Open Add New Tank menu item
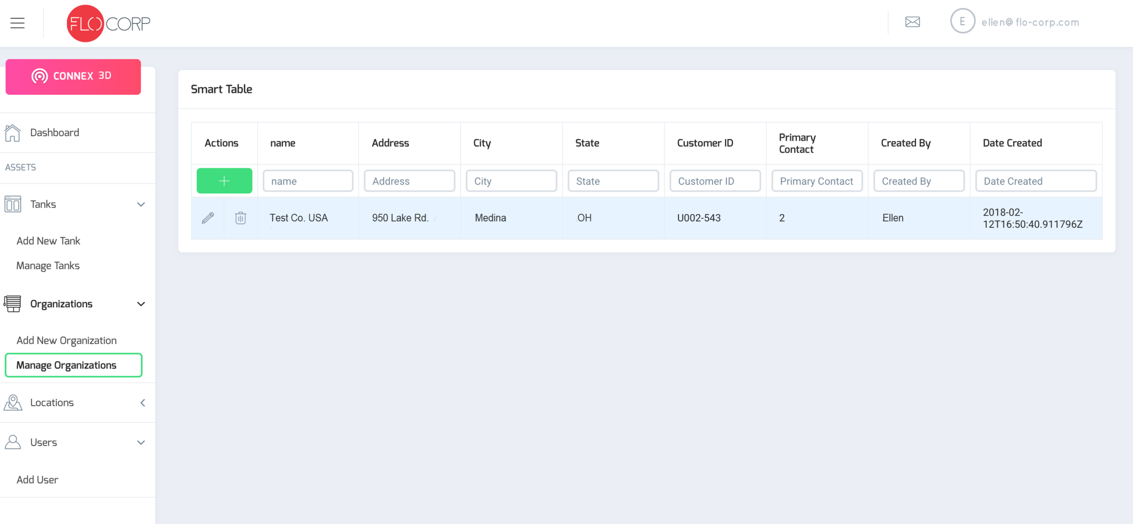The height and width of the screenshot is (524, 1133). tap(48, 241)
